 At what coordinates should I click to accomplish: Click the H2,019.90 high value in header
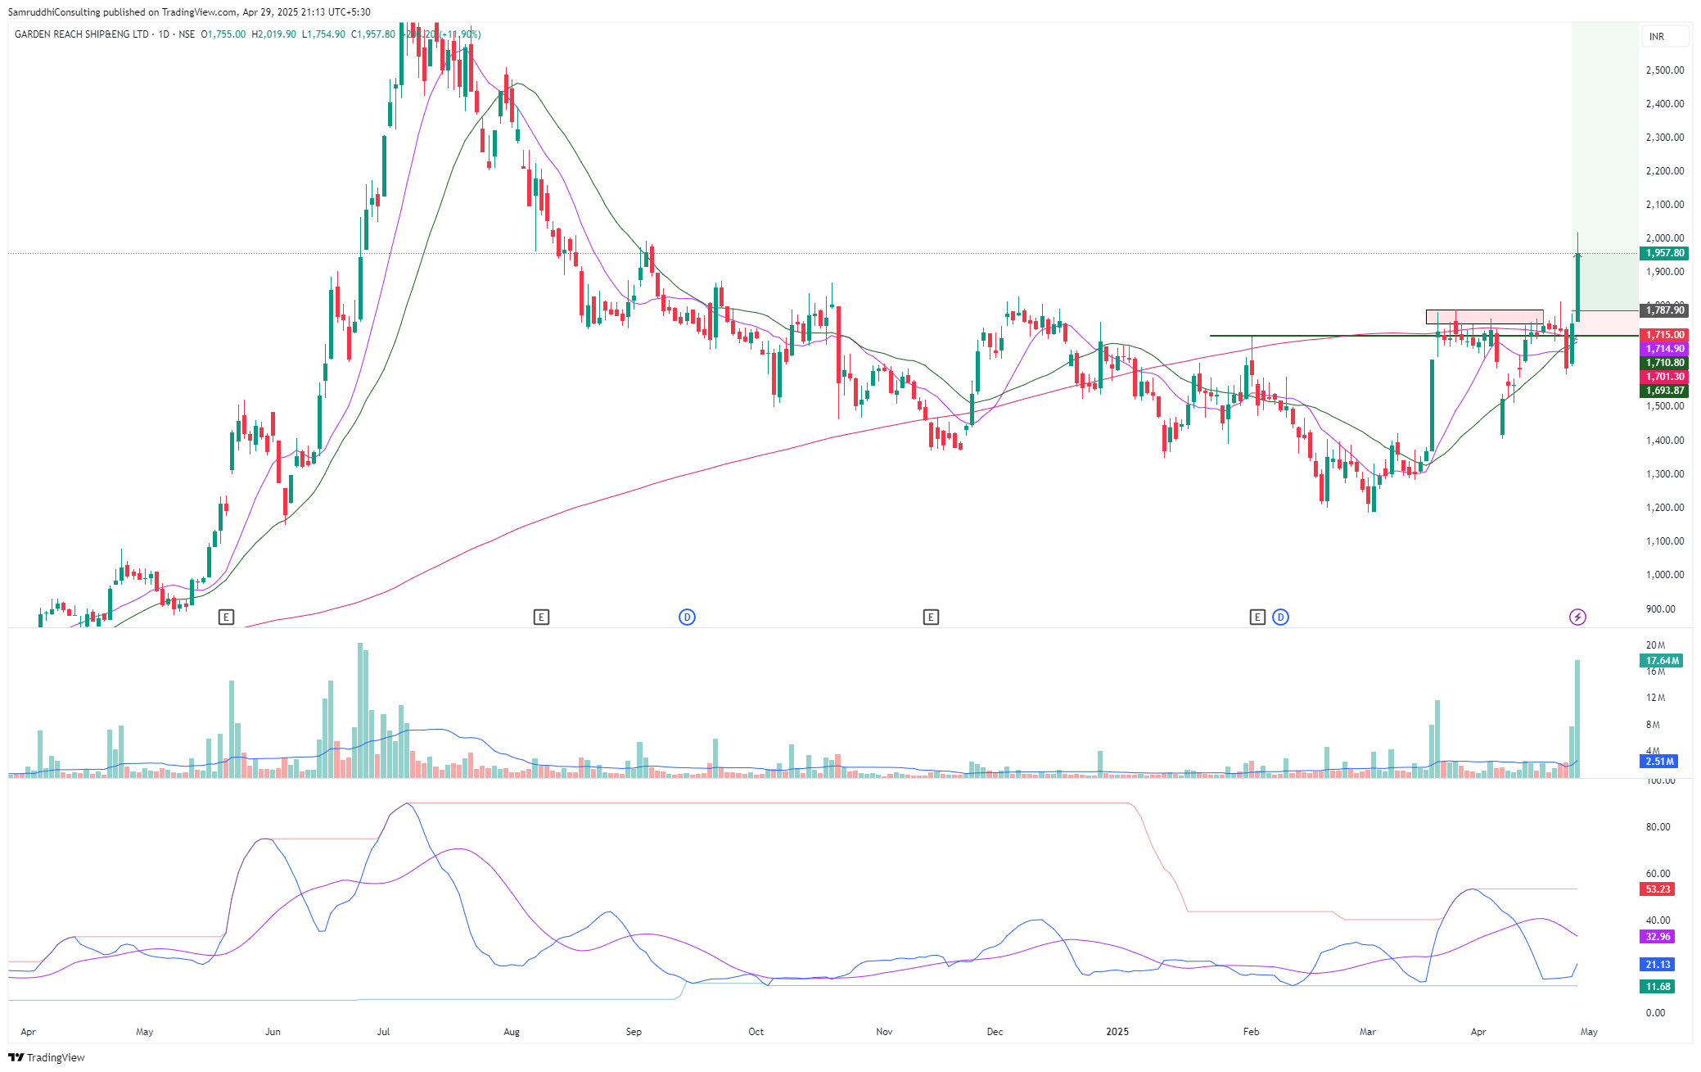click(x=274, y=34)
